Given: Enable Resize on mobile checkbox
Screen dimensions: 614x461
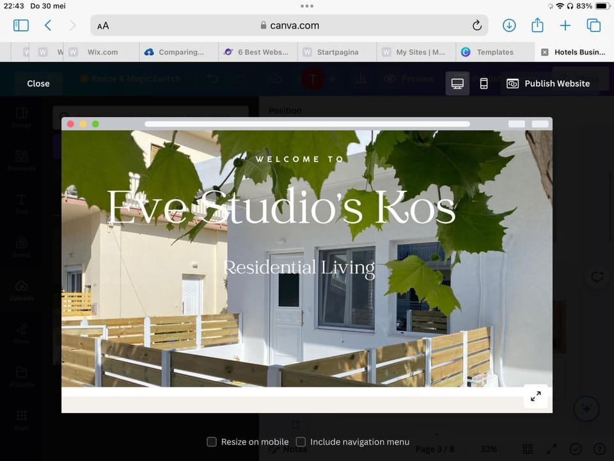Looking at the screenshot, I should [x=212, y=442].
